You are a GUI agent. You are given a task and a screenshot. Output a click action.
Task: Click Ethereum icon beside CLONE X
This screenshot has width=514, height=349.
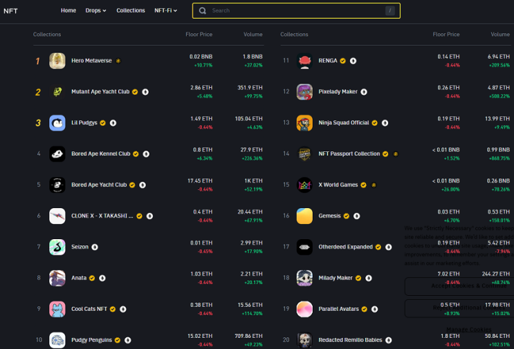[x=149, y=216]
